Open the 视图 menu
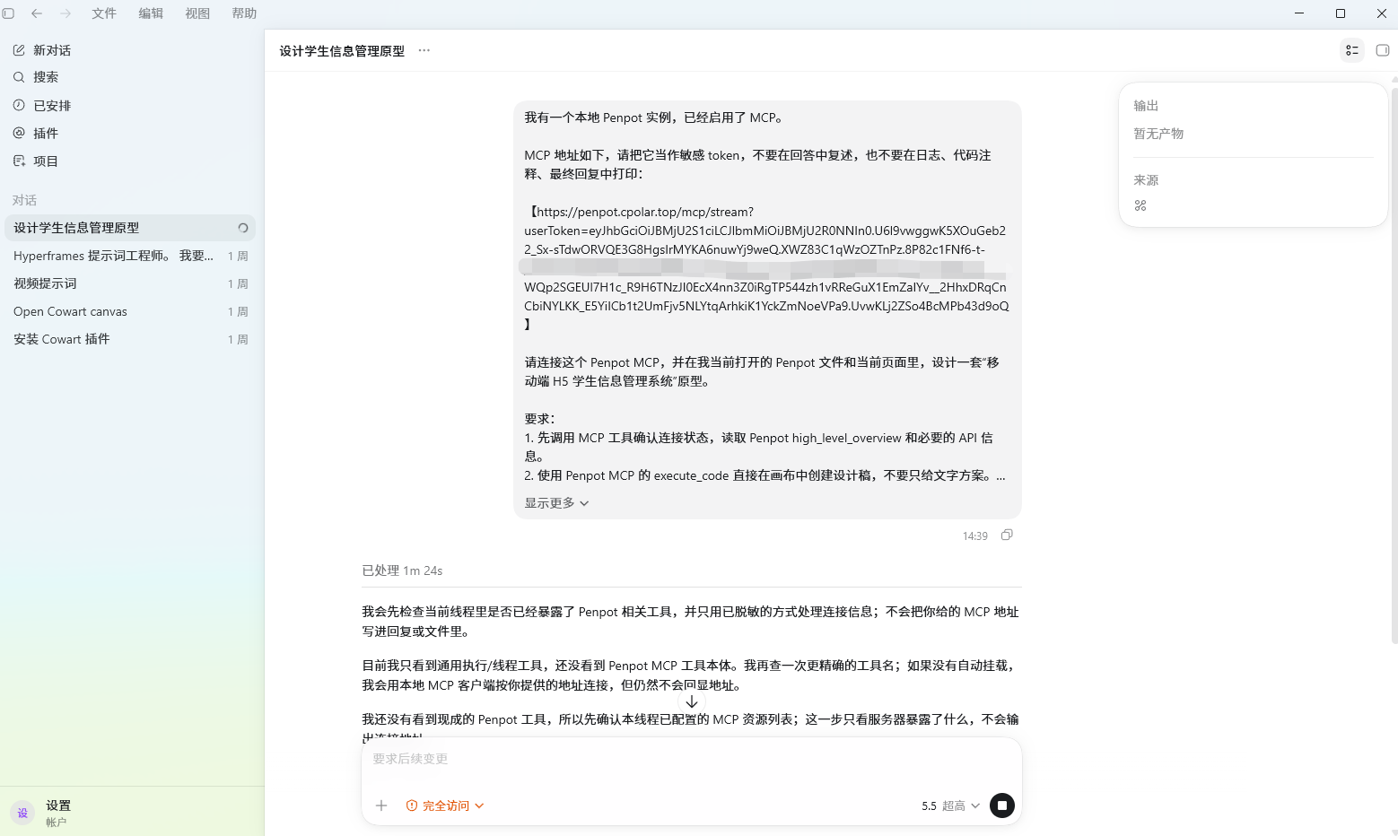Viewport: 1398px width, 836px height. tap(197, 13)
